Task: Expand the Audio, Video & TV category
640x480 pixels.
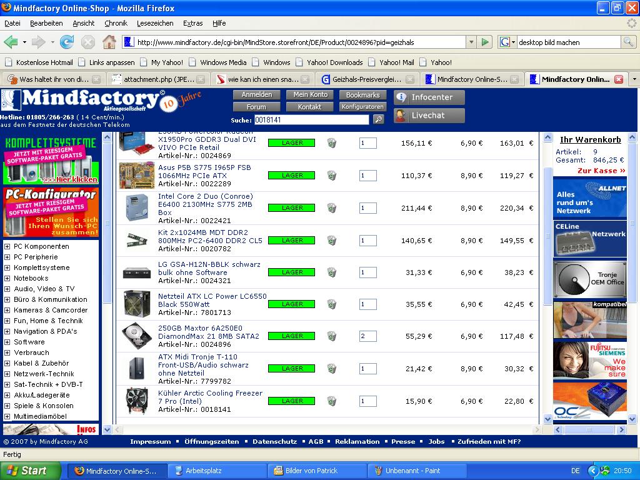Action: pyautogui.click(x=7, y=289)
